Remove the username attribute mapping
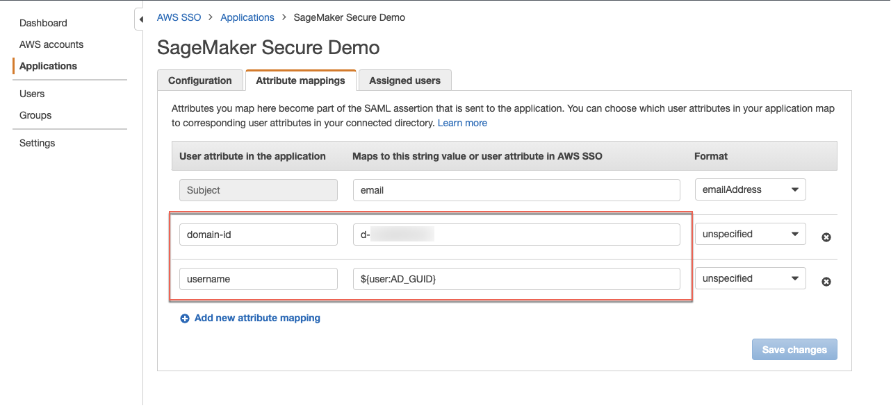The width and height of the screenshot is (891, 408). (x=826, y=282)
